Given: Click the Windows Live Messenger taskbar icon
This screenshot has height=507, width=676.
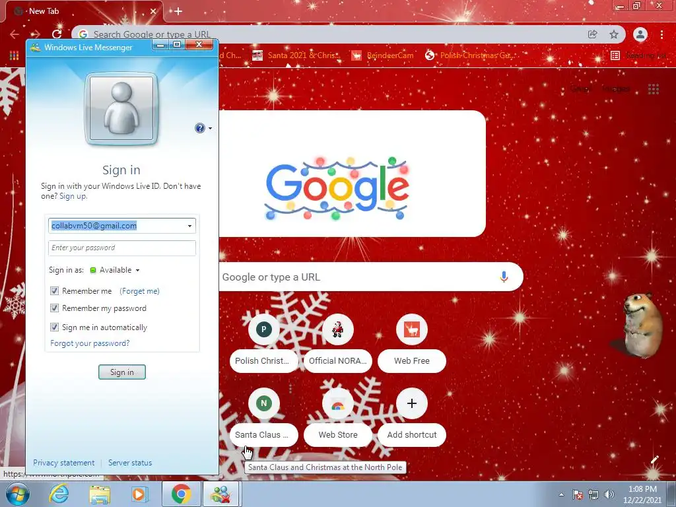Looking at the screenshot, I should (x=220, y=494).
